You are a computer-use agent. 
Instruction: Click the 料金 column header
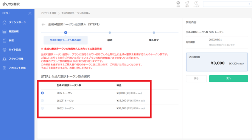119,86
